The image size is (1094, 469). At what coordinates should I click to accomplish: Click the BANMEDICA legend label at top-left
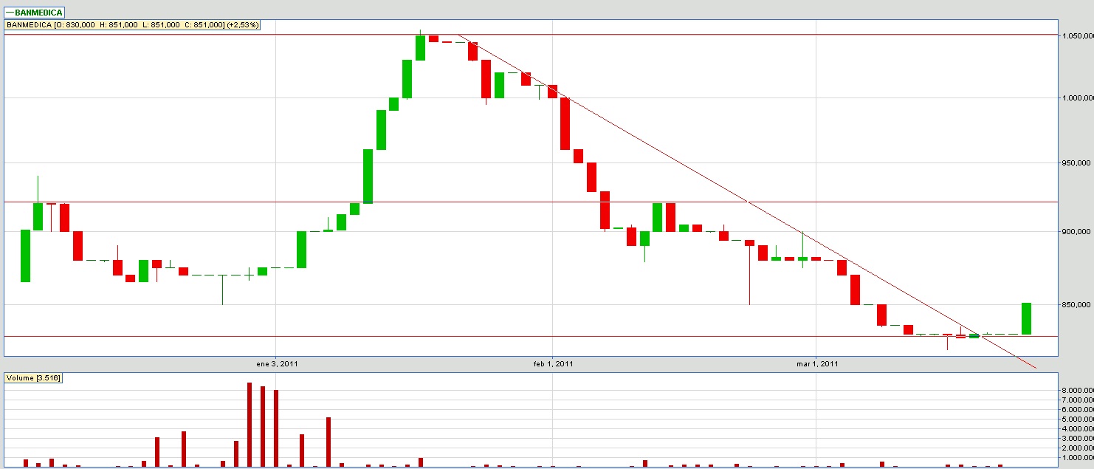point(34,13)
